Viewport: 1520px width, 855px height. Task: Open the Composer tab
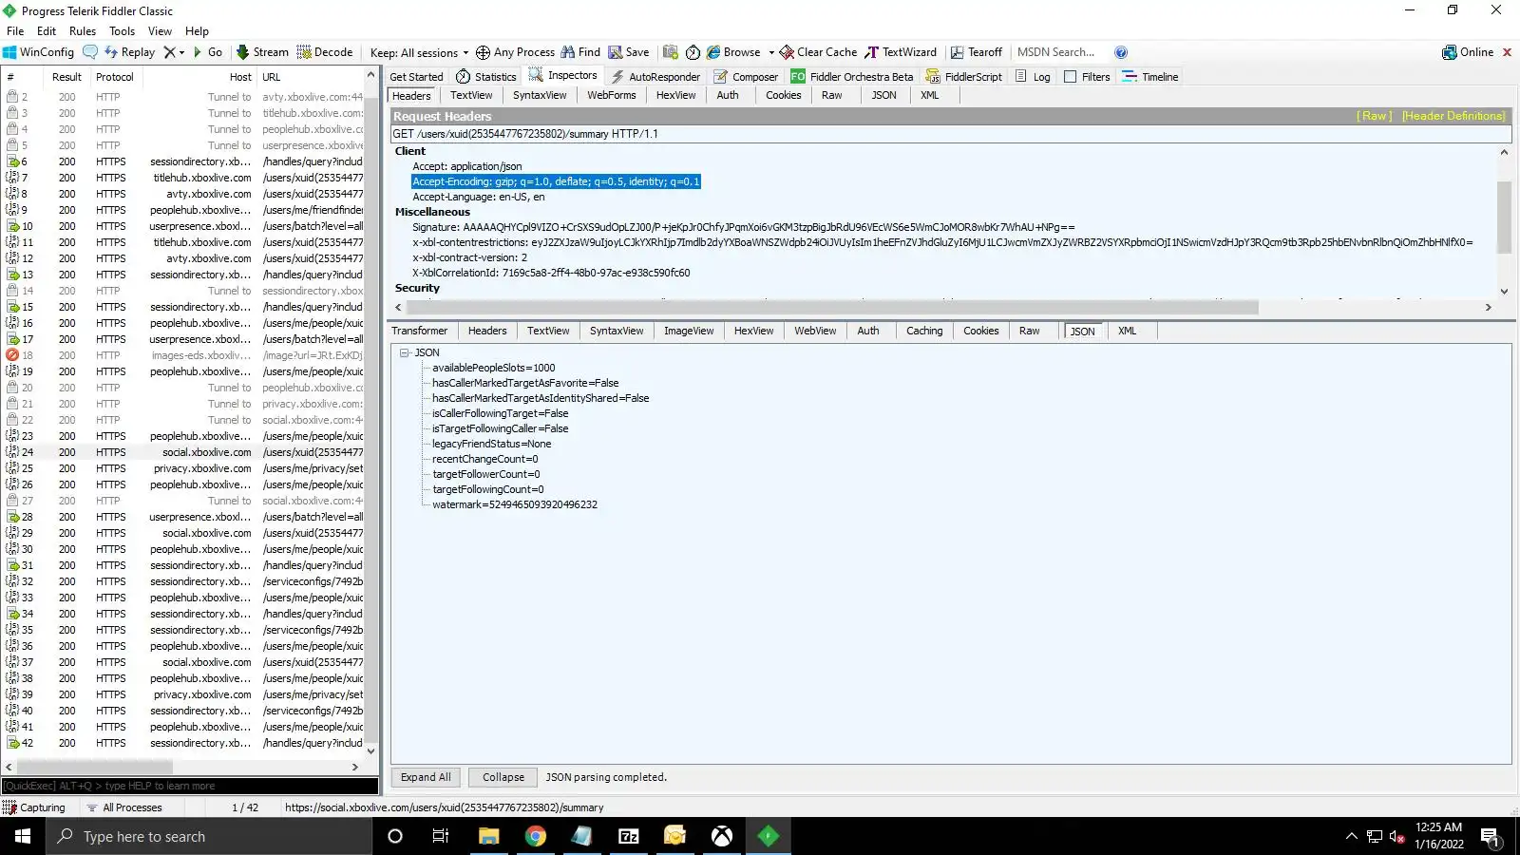(746, 77)
